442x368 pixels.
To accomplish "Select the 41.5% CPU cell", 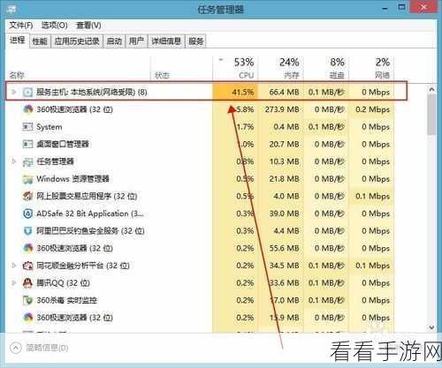I will pos(235,92).
